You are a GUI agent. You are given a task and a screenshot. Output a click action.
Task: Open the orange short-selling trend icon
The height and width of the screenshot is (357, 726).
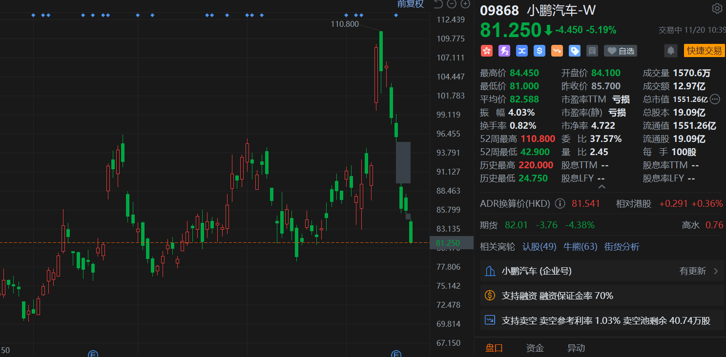coord(557,51)
